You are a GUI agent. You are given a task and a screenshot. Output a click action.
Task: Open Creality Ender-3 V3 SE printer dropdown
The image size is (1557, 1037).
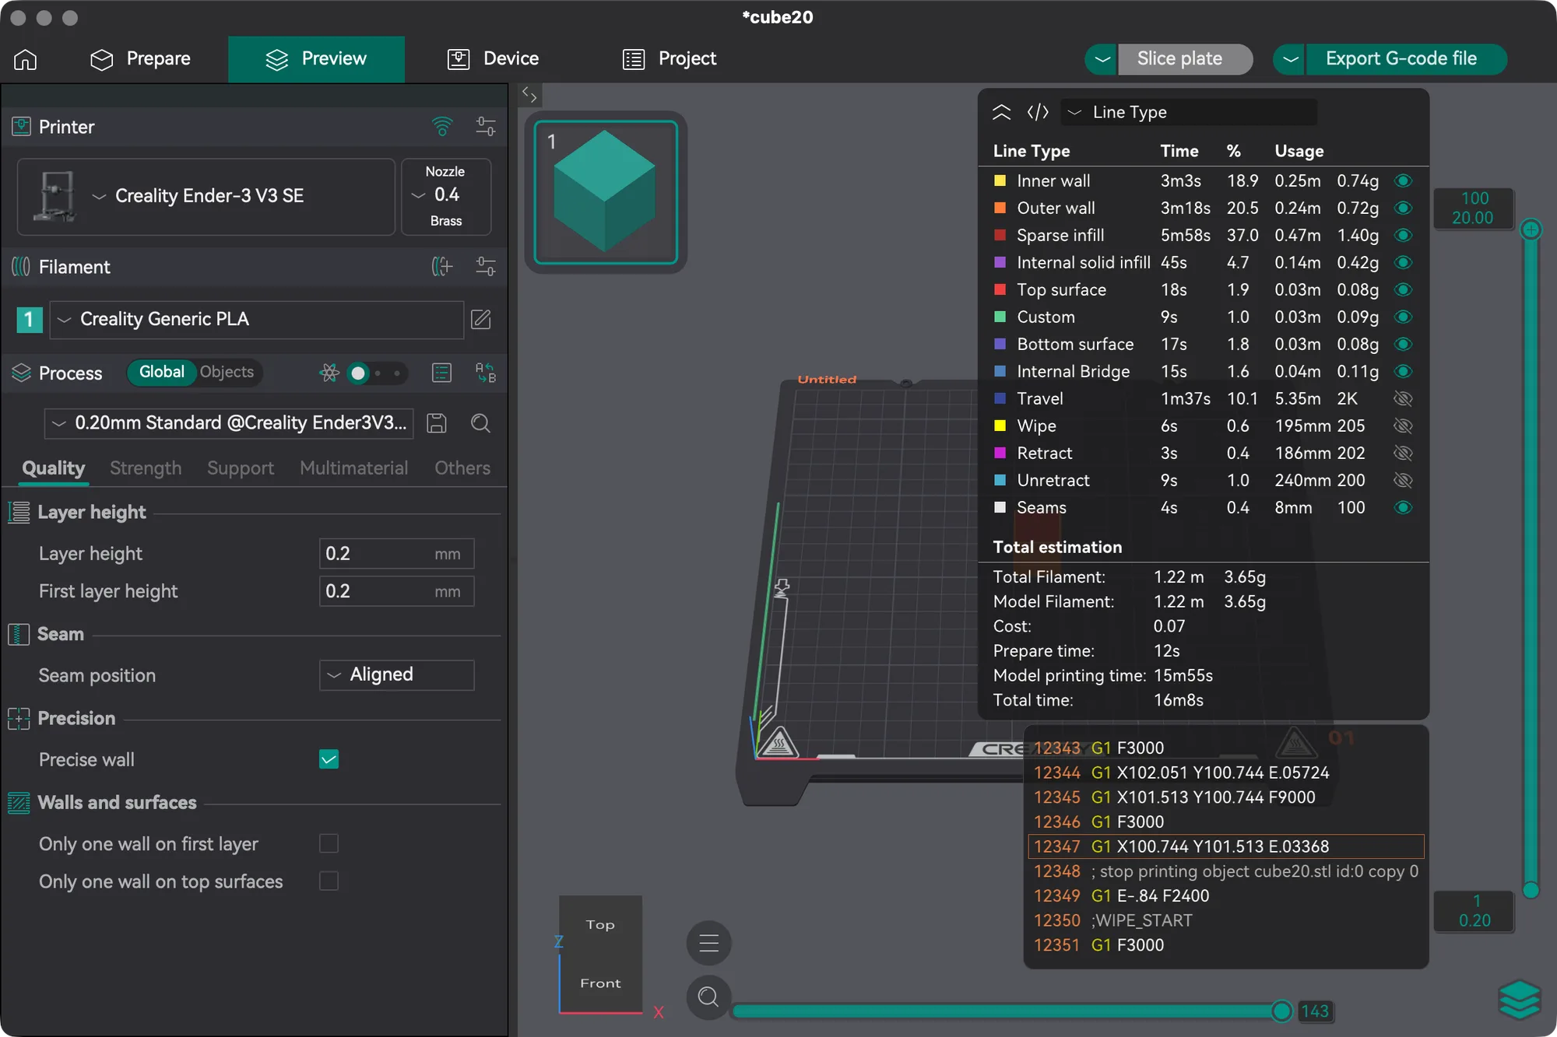(206, 196)
